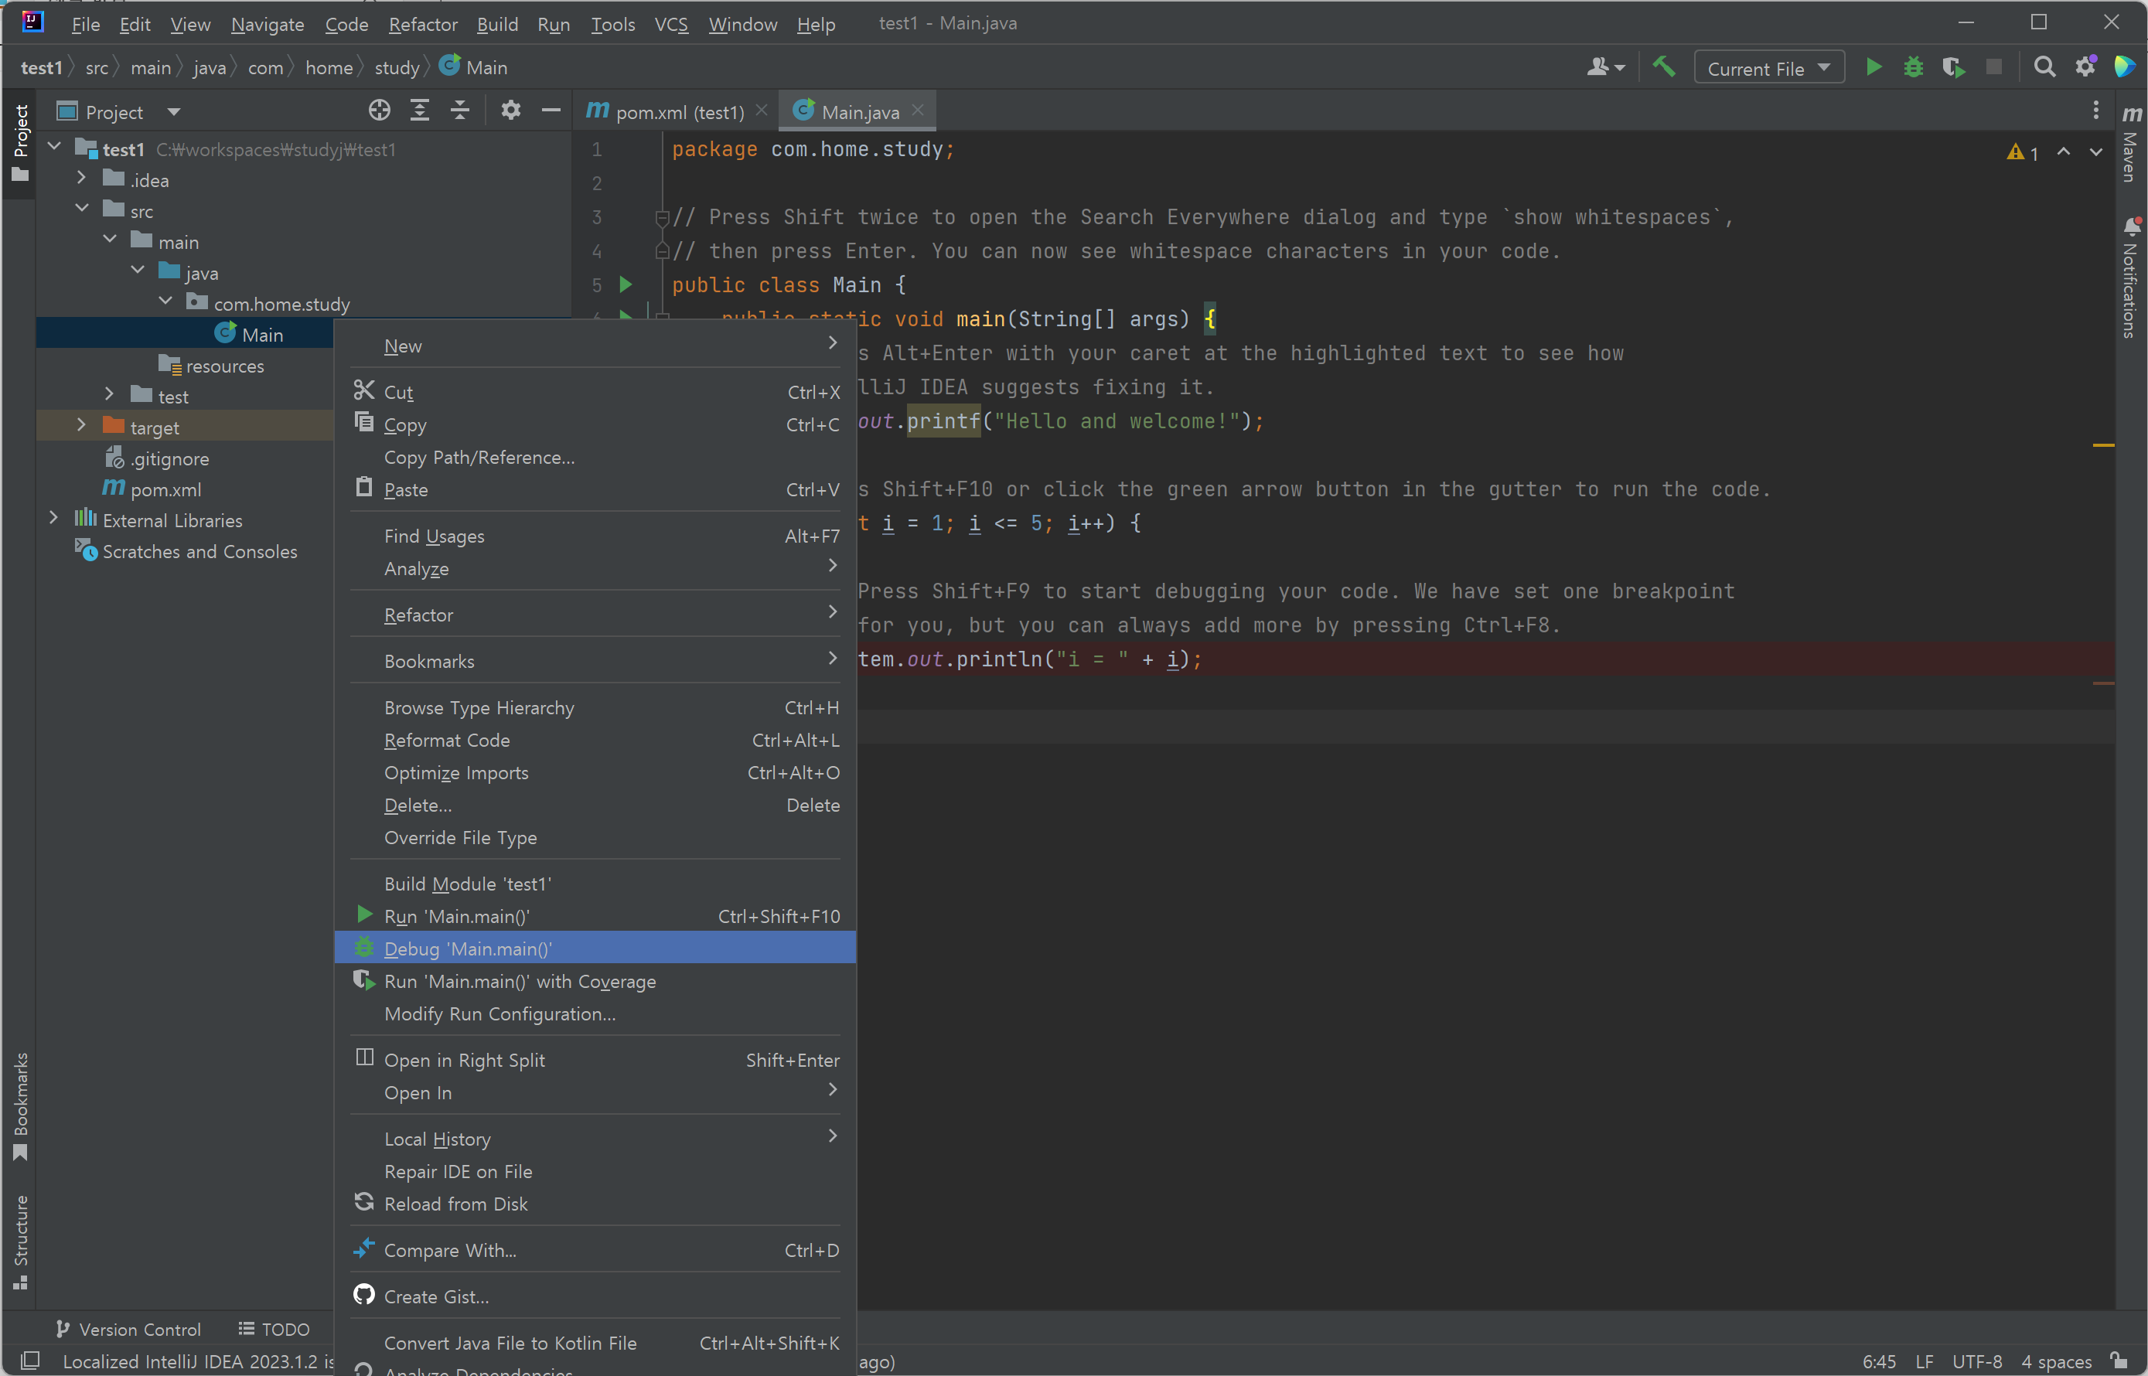The image size is (2148, 1376).
Task: Click the orange warning stripe marker in the editor's right margin
Action: pyautogui.click(x=2103, y=444)
